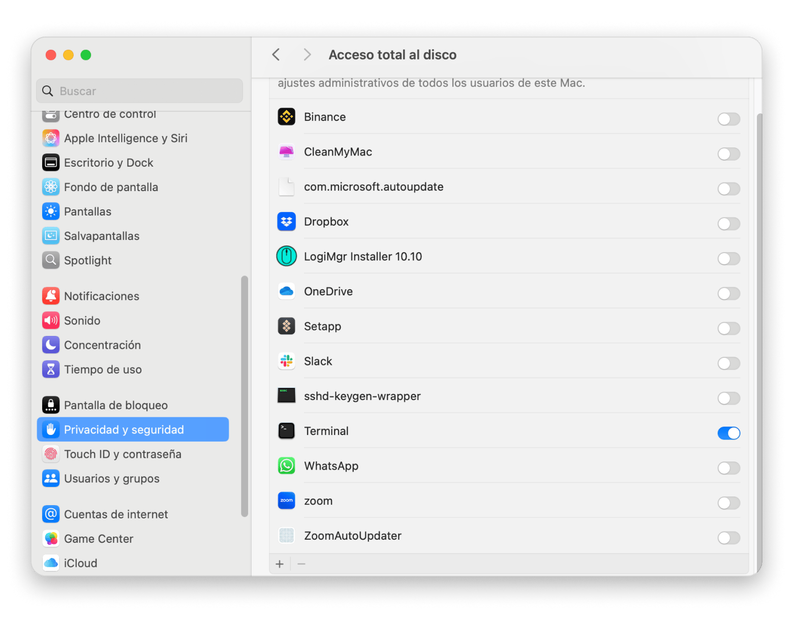Image resolution: width=793 pixels, height=617 pixels.
Task: Enable the zoom disk access toggle
Action: tap(728, 503)
